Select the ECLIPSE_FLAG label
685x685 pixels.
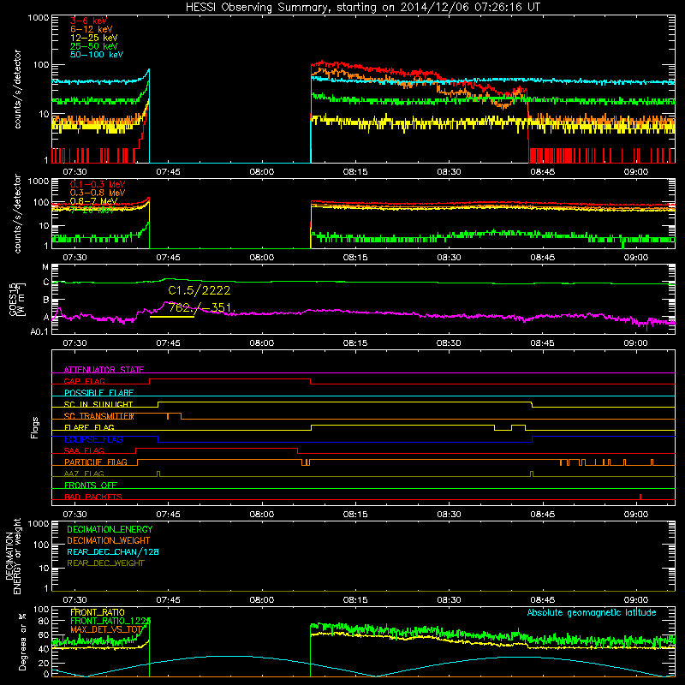point(93,439)
